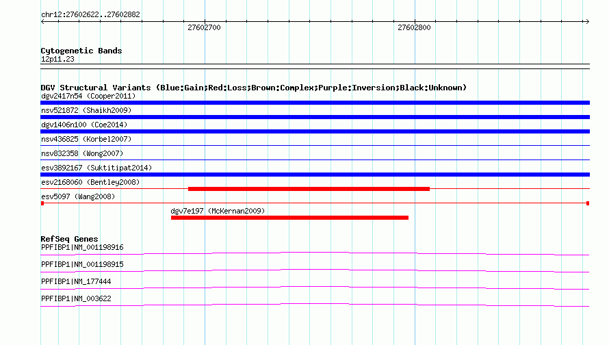Select the nsv436825 (Korbel2007) label
This screenshot has height=345, width=609.
coord(86,139)
